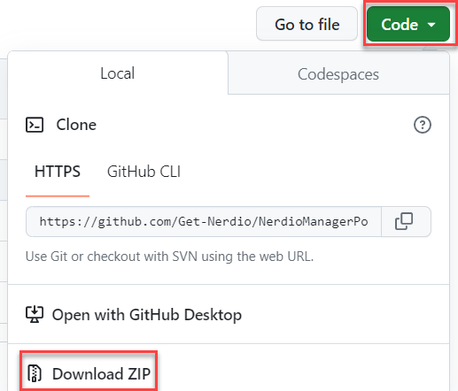Click the GitHub Desktop download icon
Viewport: 458px width, 391px height.
tap(35, 314)
